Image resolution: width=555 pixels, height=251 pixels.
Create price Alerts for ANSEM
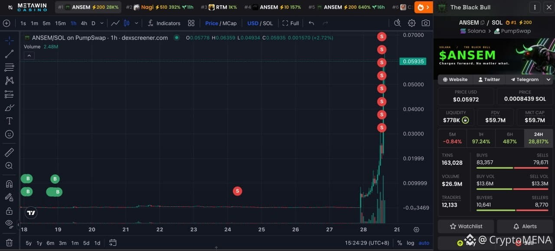(x=525, y=226)
